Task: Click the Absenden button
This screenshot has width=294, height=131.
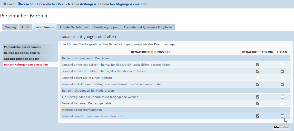Action: pyautogui.click(x=281, y=127)
